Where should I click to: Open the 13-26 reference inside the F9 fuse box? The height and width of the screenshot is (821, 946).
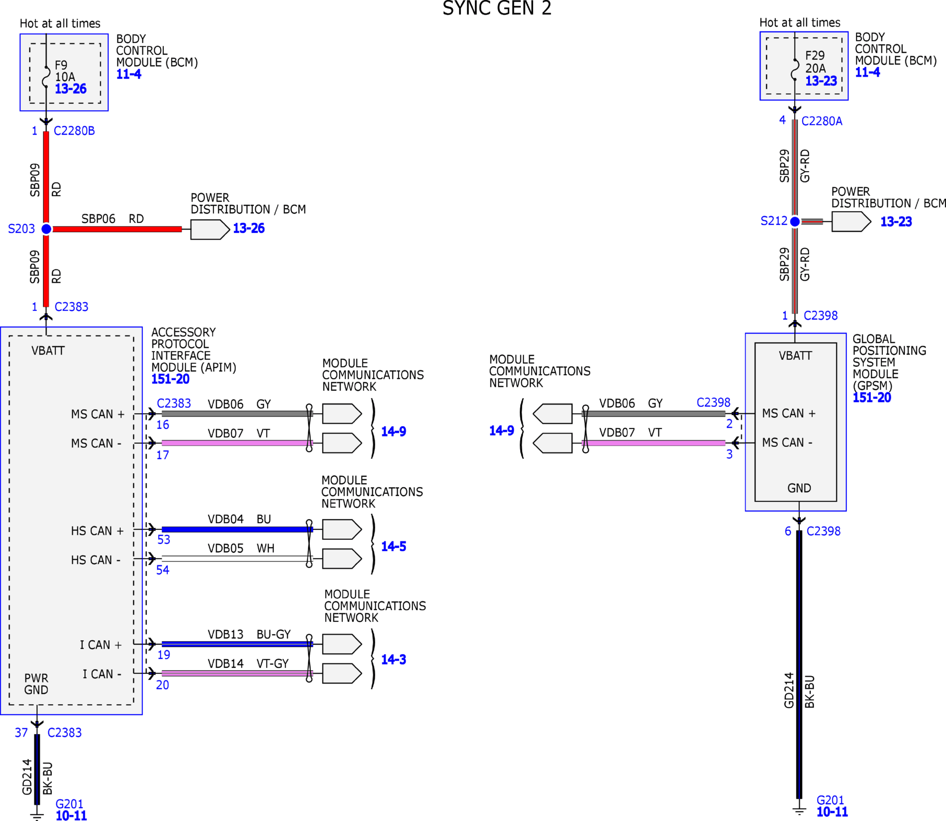71,89
